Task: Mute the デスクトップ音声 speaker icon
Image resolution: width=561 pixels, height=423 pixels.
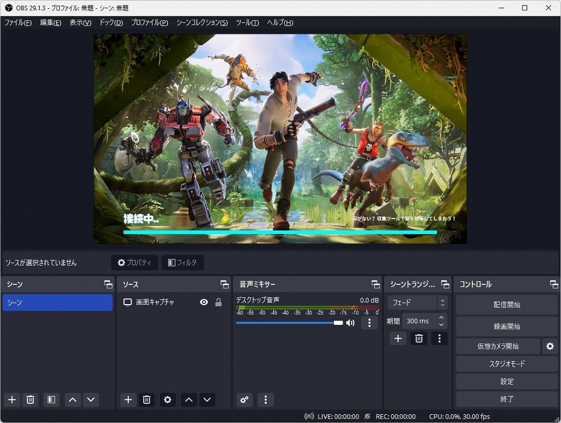Action: (x=350, y=323)
